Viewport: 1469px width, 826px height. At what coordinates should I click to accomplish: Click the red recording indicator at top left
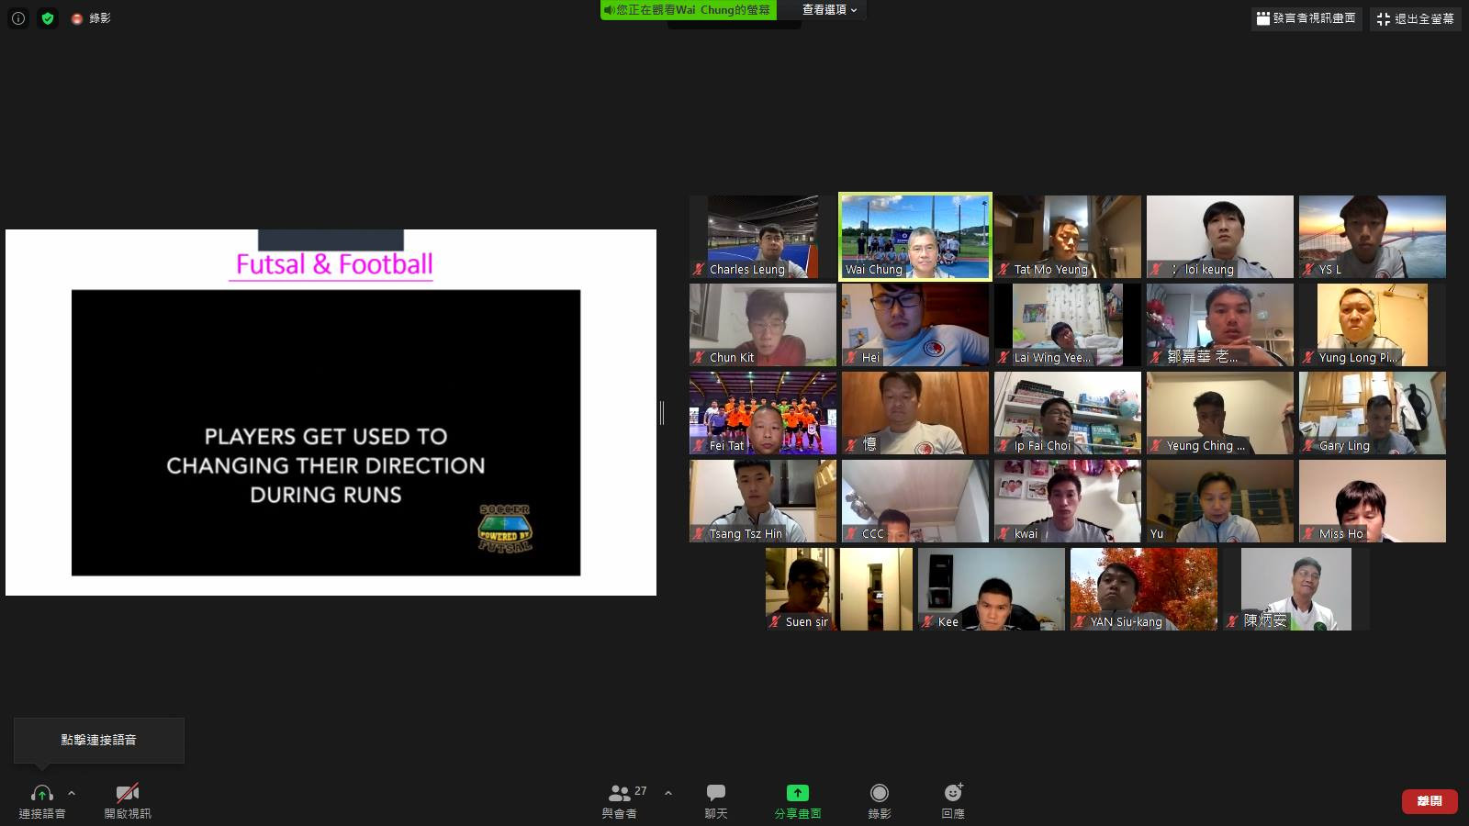click(78, 18)
